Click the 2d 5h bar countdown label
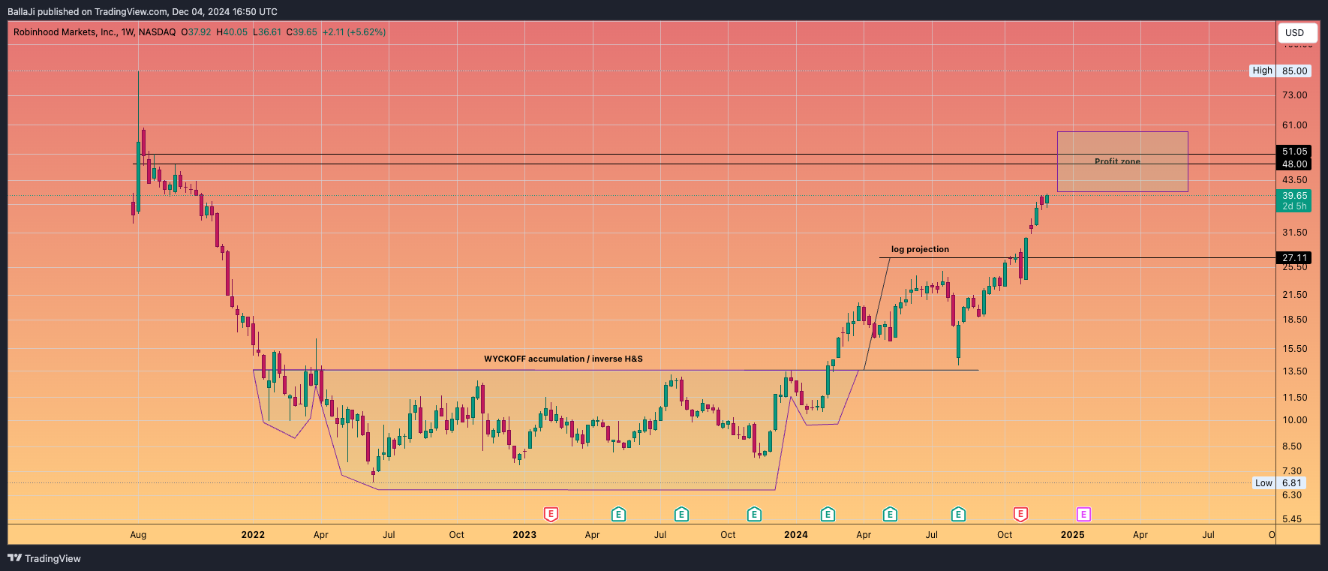The image size is (1328, 571). click(x=1294, y=206)
